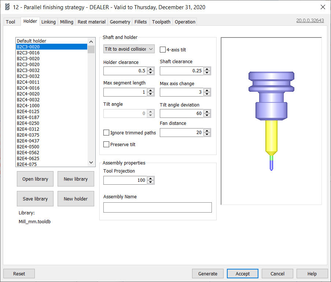
Task: Enable the 4-axis tilt checkbox
Action: pyautogui.click(x=163, y=50)
